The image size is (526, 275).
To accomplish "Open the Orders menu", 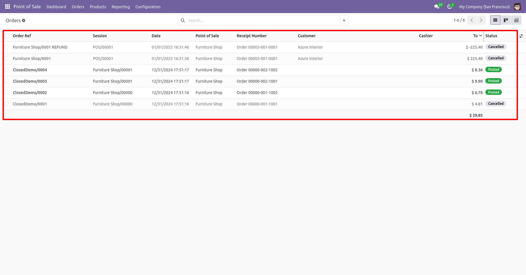I will coord(78,7).
